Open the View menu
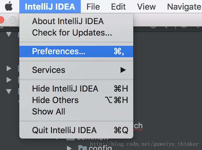The image size is (202, 150). pos(146,7)
